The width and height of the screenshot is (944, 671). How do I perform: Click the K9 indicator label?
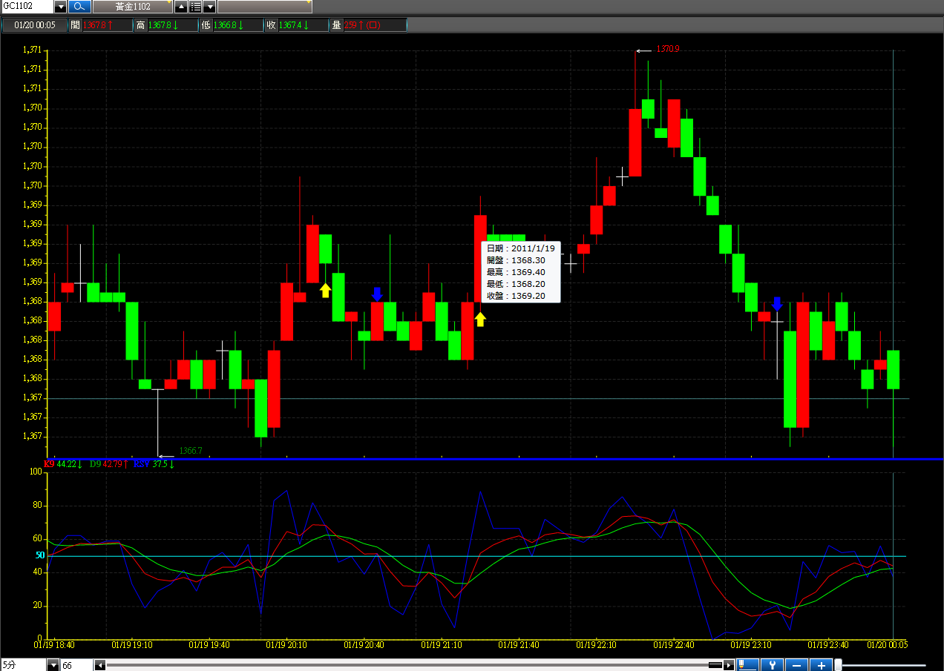[x=49, y=464]
